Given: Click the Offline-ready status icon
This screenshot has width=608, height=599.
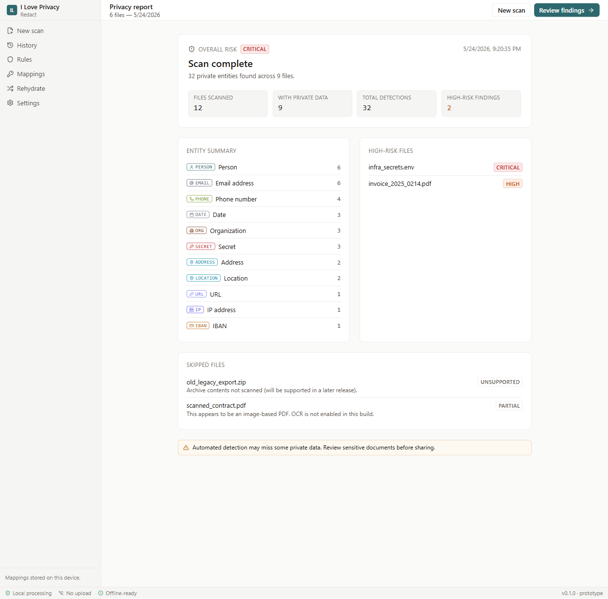Looking at the screenshot, I should pos(101,593).
